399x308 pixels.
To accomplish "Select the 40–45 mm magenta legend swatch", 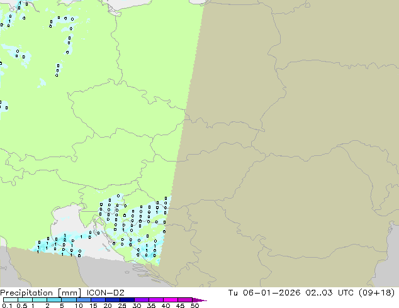I will [171, 300].
